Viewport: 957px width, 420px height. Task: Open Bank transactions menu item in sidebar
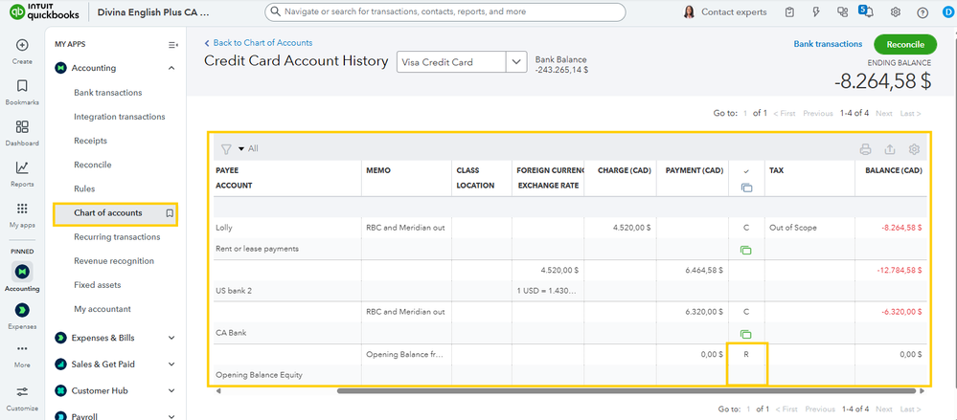(x=108, y=93)
